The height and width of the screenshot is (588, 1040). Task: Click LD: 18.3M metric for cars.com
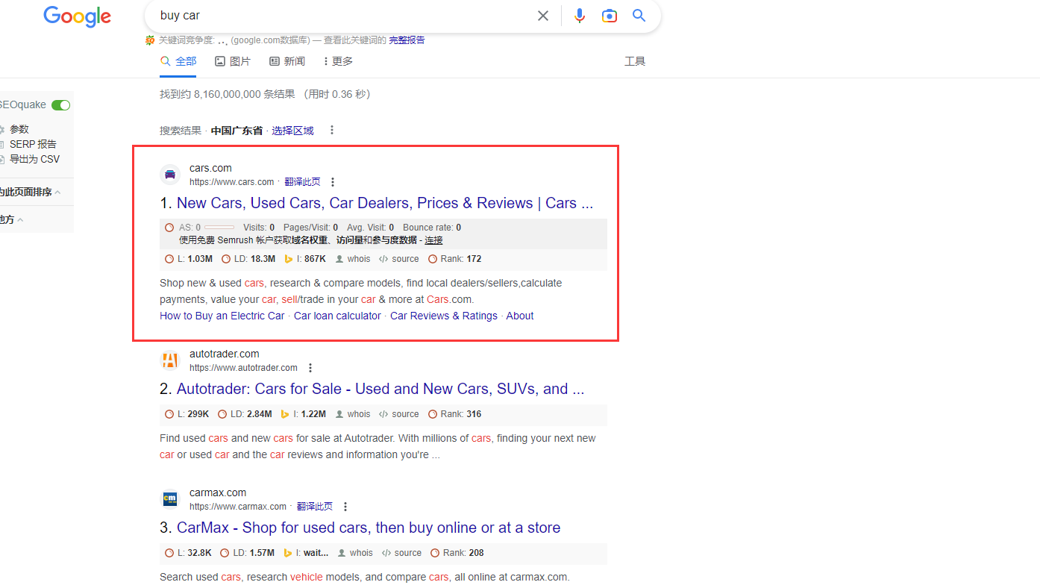point(248,259)
